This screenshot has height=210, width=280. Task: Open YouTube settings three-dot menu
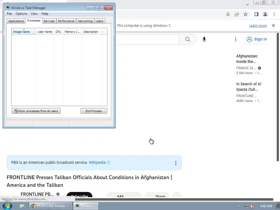click(x=236, y=39)
